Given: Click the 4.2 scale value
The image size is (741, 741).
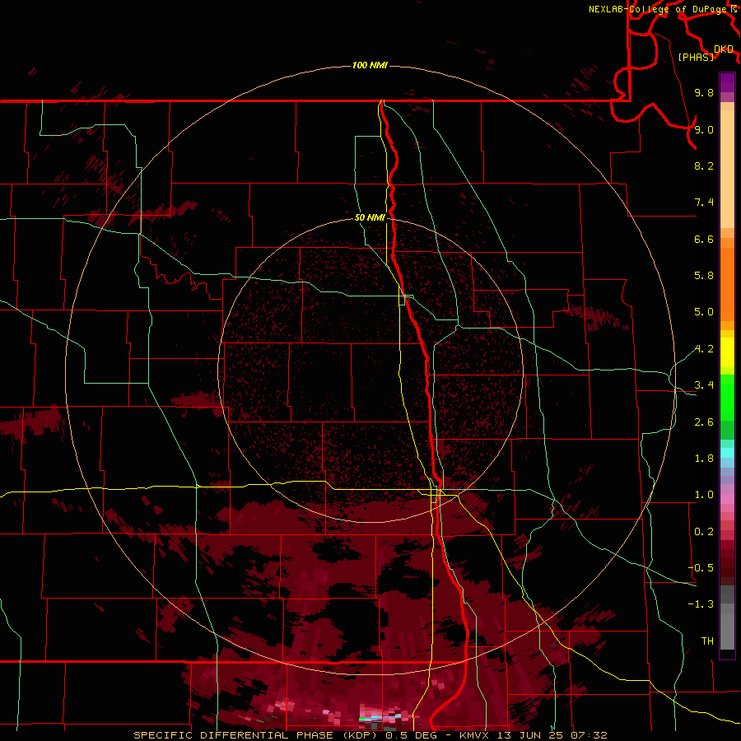Looking at the screenshot, I should (704, 349).
